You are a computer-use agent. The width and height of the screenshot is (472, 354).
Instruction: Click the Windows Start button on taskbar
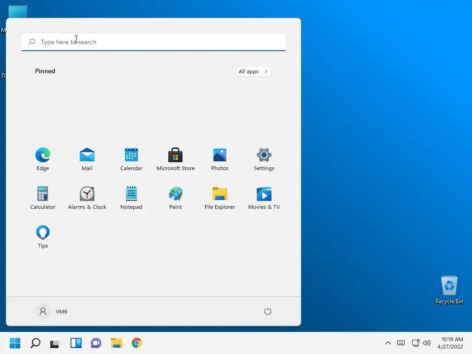click(15, 343)
